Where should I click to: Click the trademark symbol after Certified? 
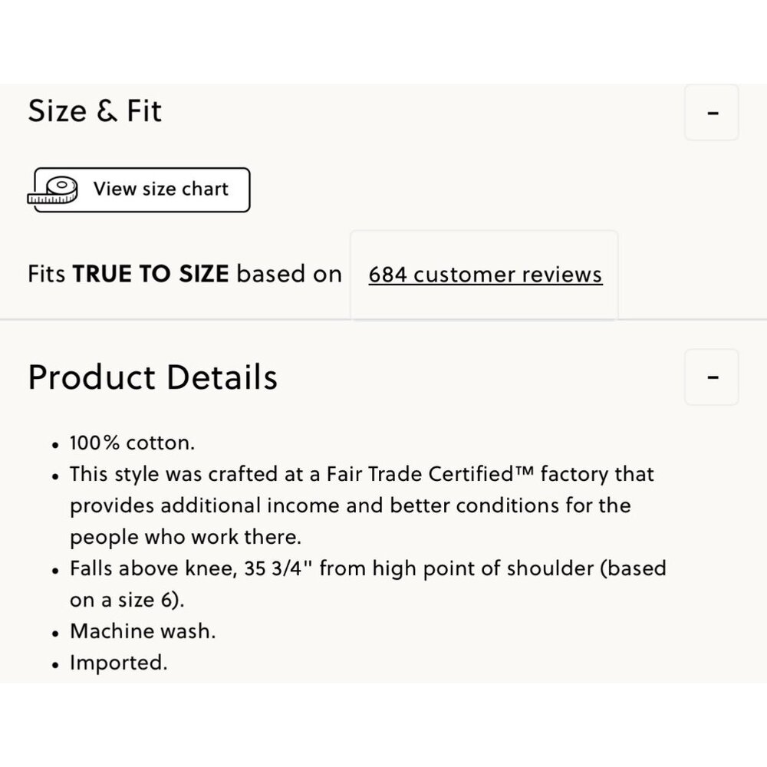point(523,472)
